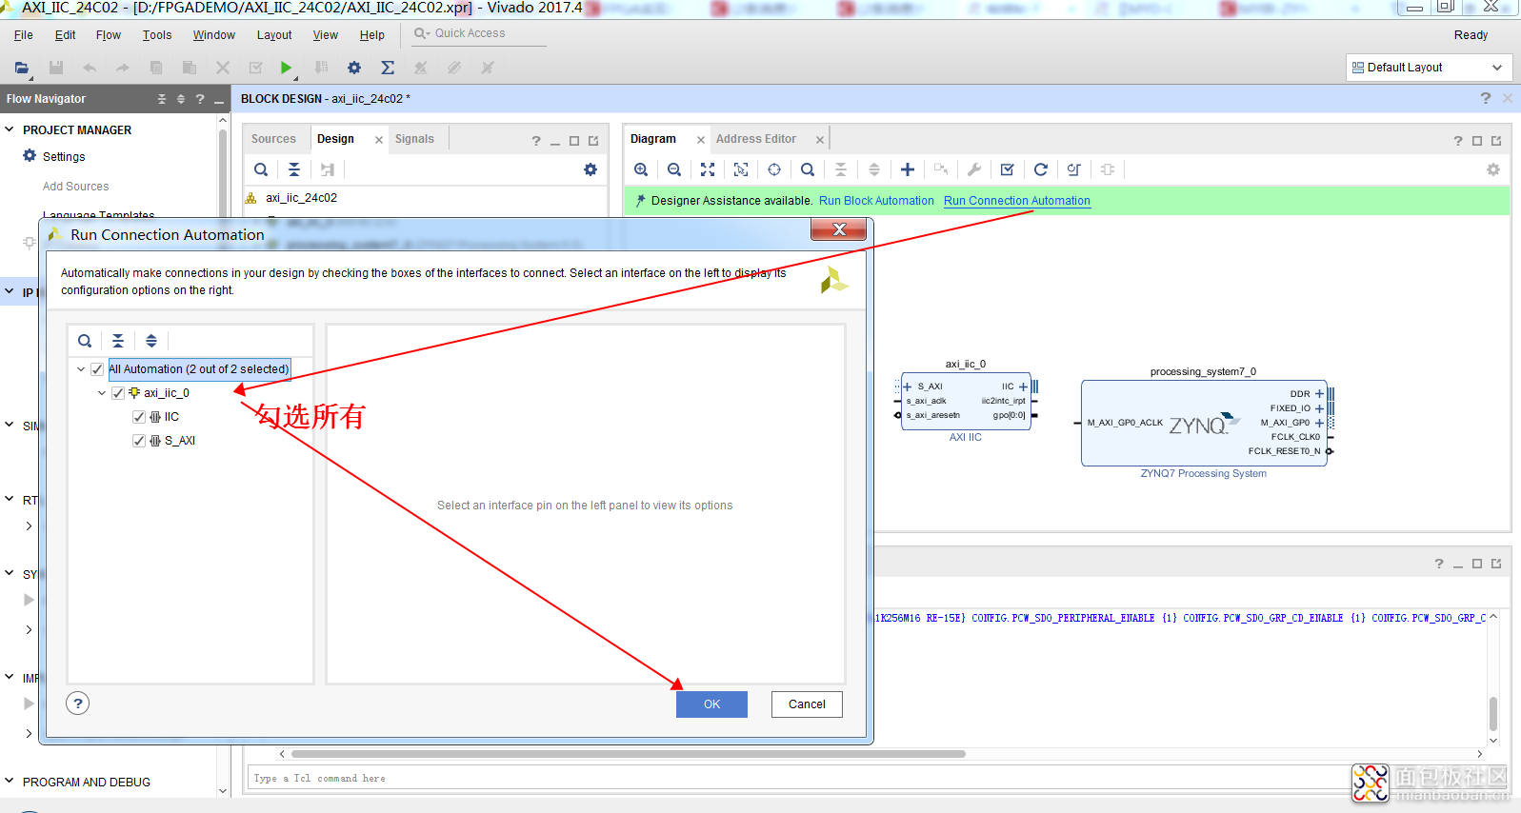1521x813 pixels.
Task: Collapse all in automation dialog tree
Action: 118,341
